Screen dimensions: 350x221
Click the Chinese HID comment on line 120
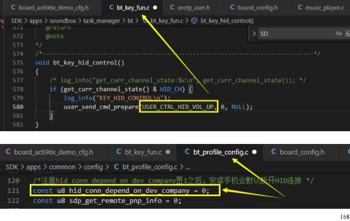point(173,181)
